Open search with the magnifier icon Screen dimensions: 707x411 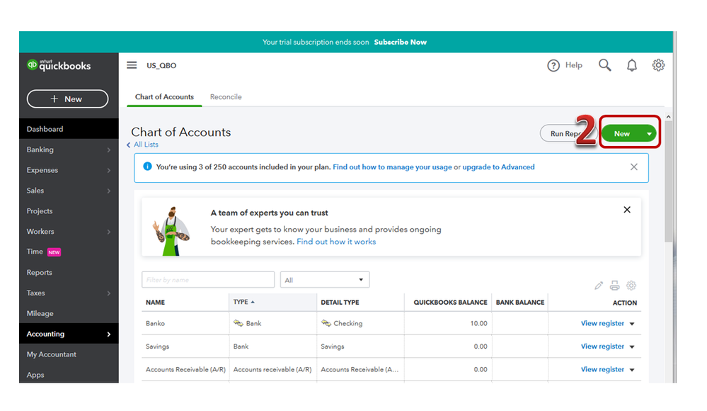(x=604, y=65)
